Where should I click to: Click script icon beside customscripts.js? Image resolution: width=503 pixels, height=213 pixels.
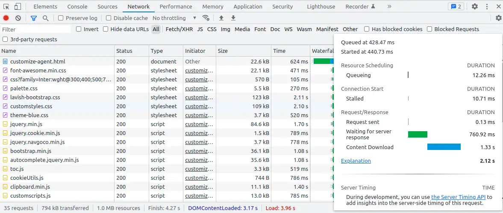(5, 196)
